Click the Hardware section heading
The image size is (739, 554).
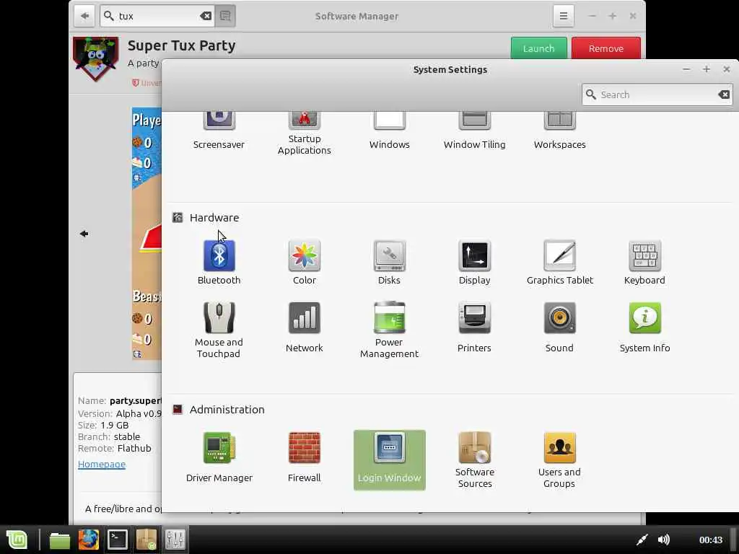(214, 218)
